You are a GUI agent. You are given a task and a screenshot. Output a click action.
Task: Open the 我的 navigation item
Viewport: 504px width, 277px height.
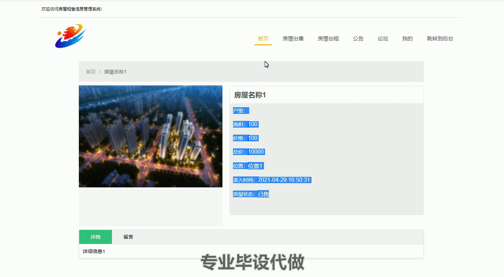408,39
